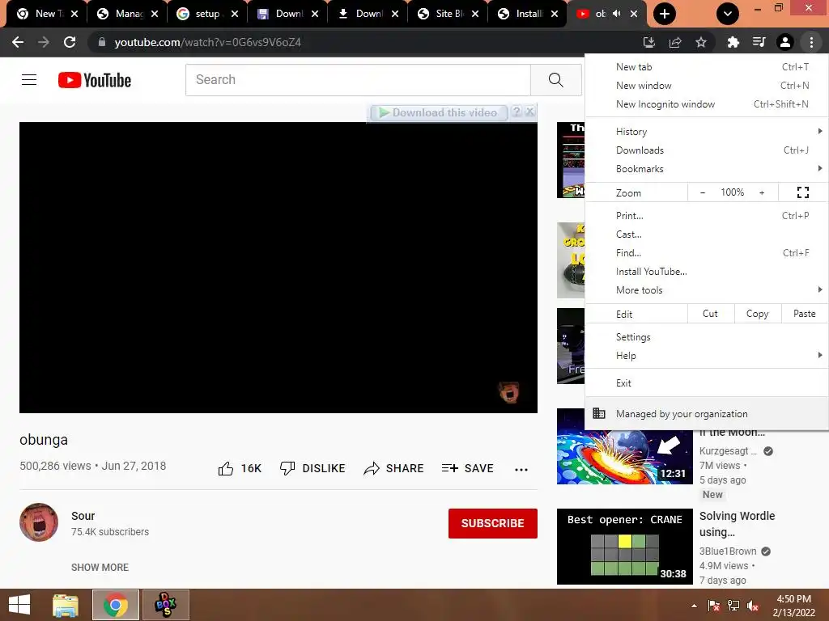Screen dimensions: 829x621
Task: Choose Cast... from the menu
Action: [707, 234]
